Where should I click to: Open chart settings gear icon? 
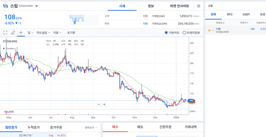pyautogui.click(x=199, y=6)
